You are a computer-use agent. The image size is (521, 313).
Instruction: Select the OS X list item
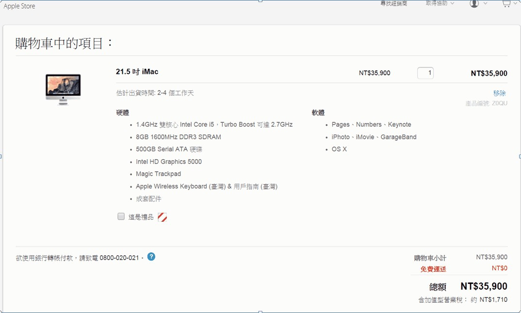339,149
